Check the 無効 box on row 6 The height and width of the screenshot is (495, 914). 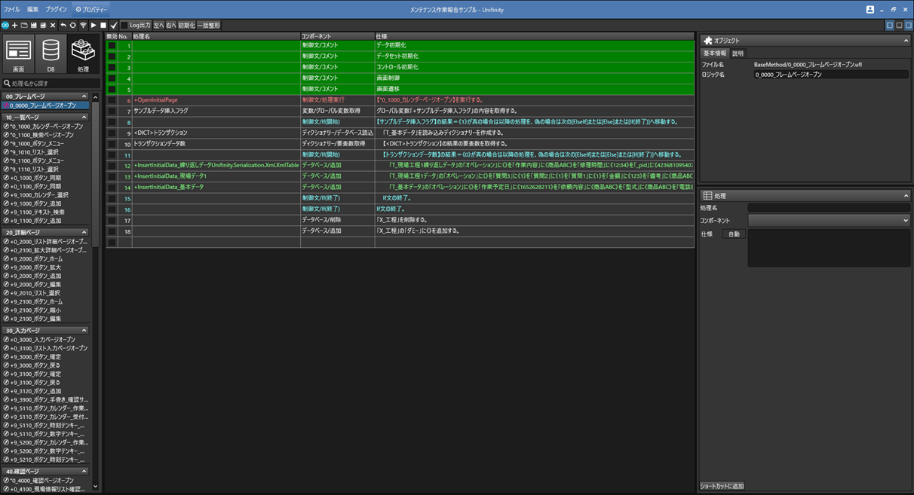[112, 100]
